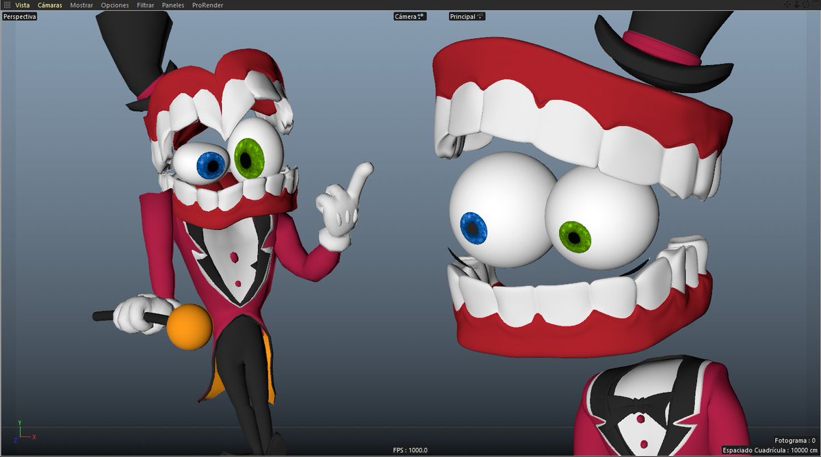Click the toggle active view icon
Image resolution: width=821 pixels, height=457 pixels.
[x=815, y=5]
